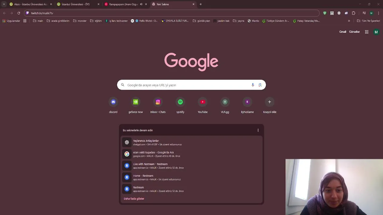Click the globe extension icon in toolbar
The width and height of the screenshot is (383, 215).
pyautogui.click(x=339, y=13)
